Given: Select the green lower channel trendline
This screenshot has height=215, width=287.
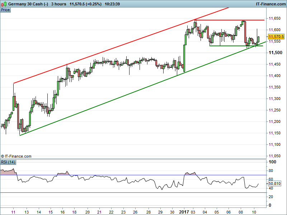Looking at the screenshot, I should pos(143,89).
